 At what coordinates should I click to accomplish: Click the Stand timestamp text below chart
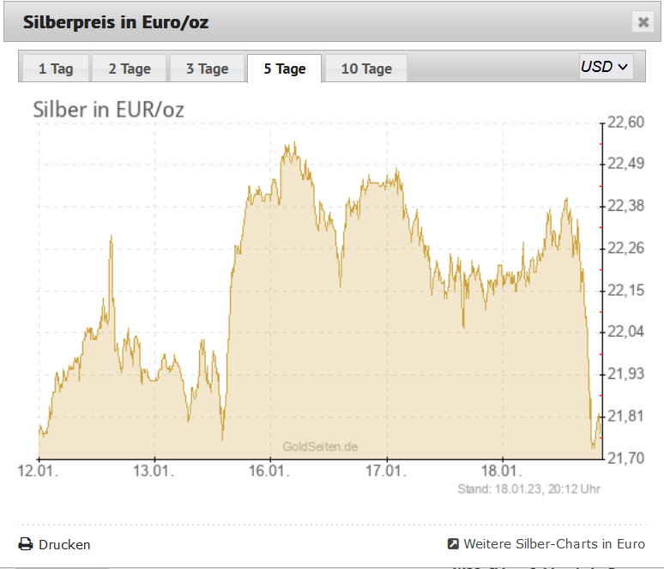[x=529, y=489]
